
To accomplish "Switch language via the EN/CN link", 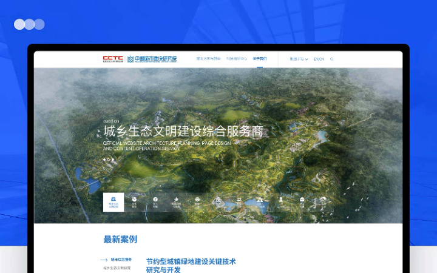I will coord(319,59).
